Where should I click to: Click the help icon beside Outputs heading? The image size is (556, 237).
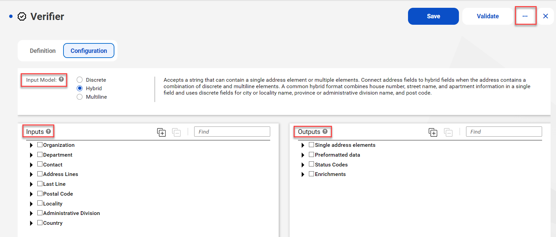tap(325, 131)
